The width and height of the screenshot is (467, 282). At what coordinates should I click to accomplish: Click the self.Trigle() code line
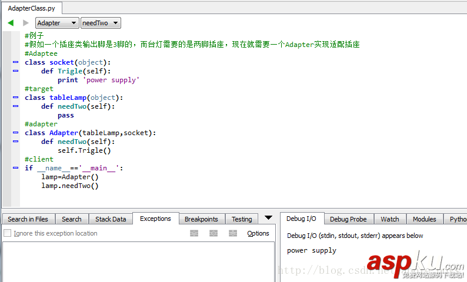84,150
